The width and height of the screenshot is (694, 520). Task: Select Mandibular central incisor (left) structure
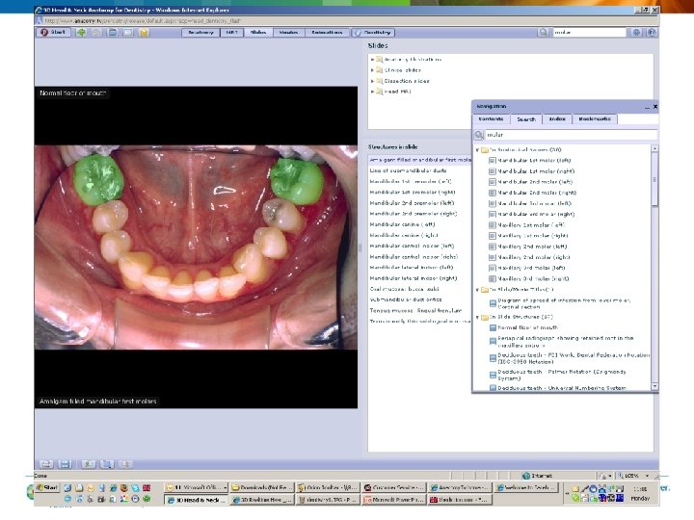click(413, 246)
